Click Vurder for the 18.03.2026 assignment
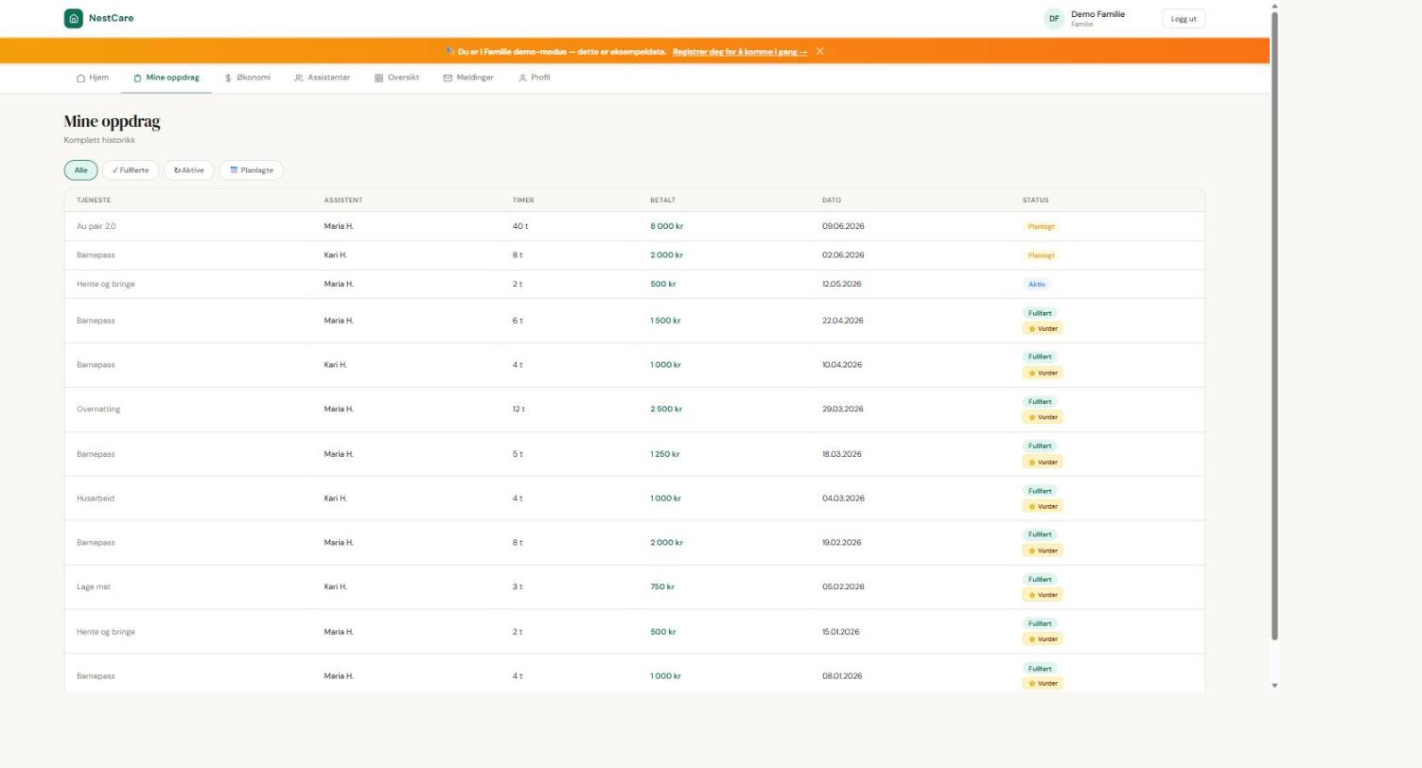This screenshot has width=1422, height=768. pos(1043,462)
